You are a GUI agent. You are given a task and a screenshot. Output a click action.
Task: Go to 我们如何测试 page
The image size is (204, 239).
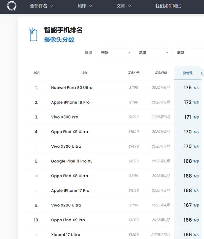coord(168,6)
